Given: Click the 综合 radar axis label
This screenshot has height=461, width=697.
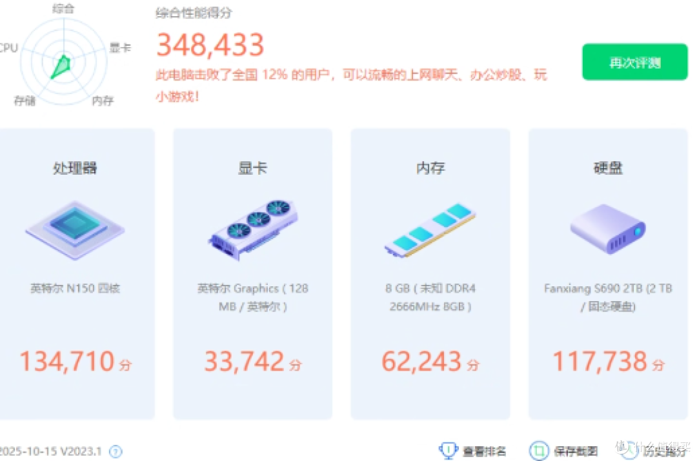Looking at the screenshot, I should click(63, 8).
